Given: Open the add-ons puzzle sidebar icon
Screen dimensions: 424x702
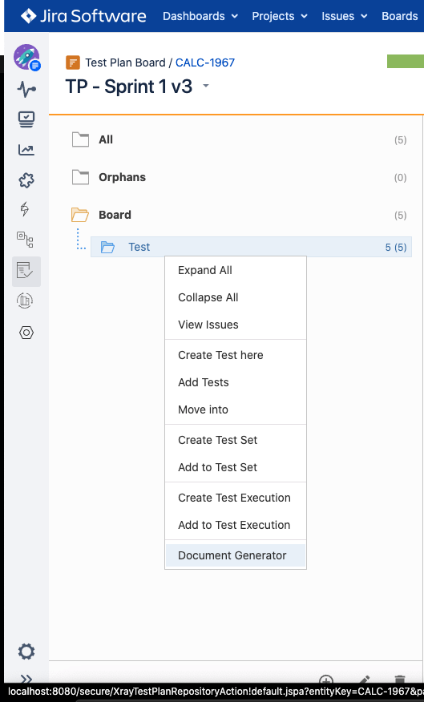Looking at the screenshot, I should point(26,180).
